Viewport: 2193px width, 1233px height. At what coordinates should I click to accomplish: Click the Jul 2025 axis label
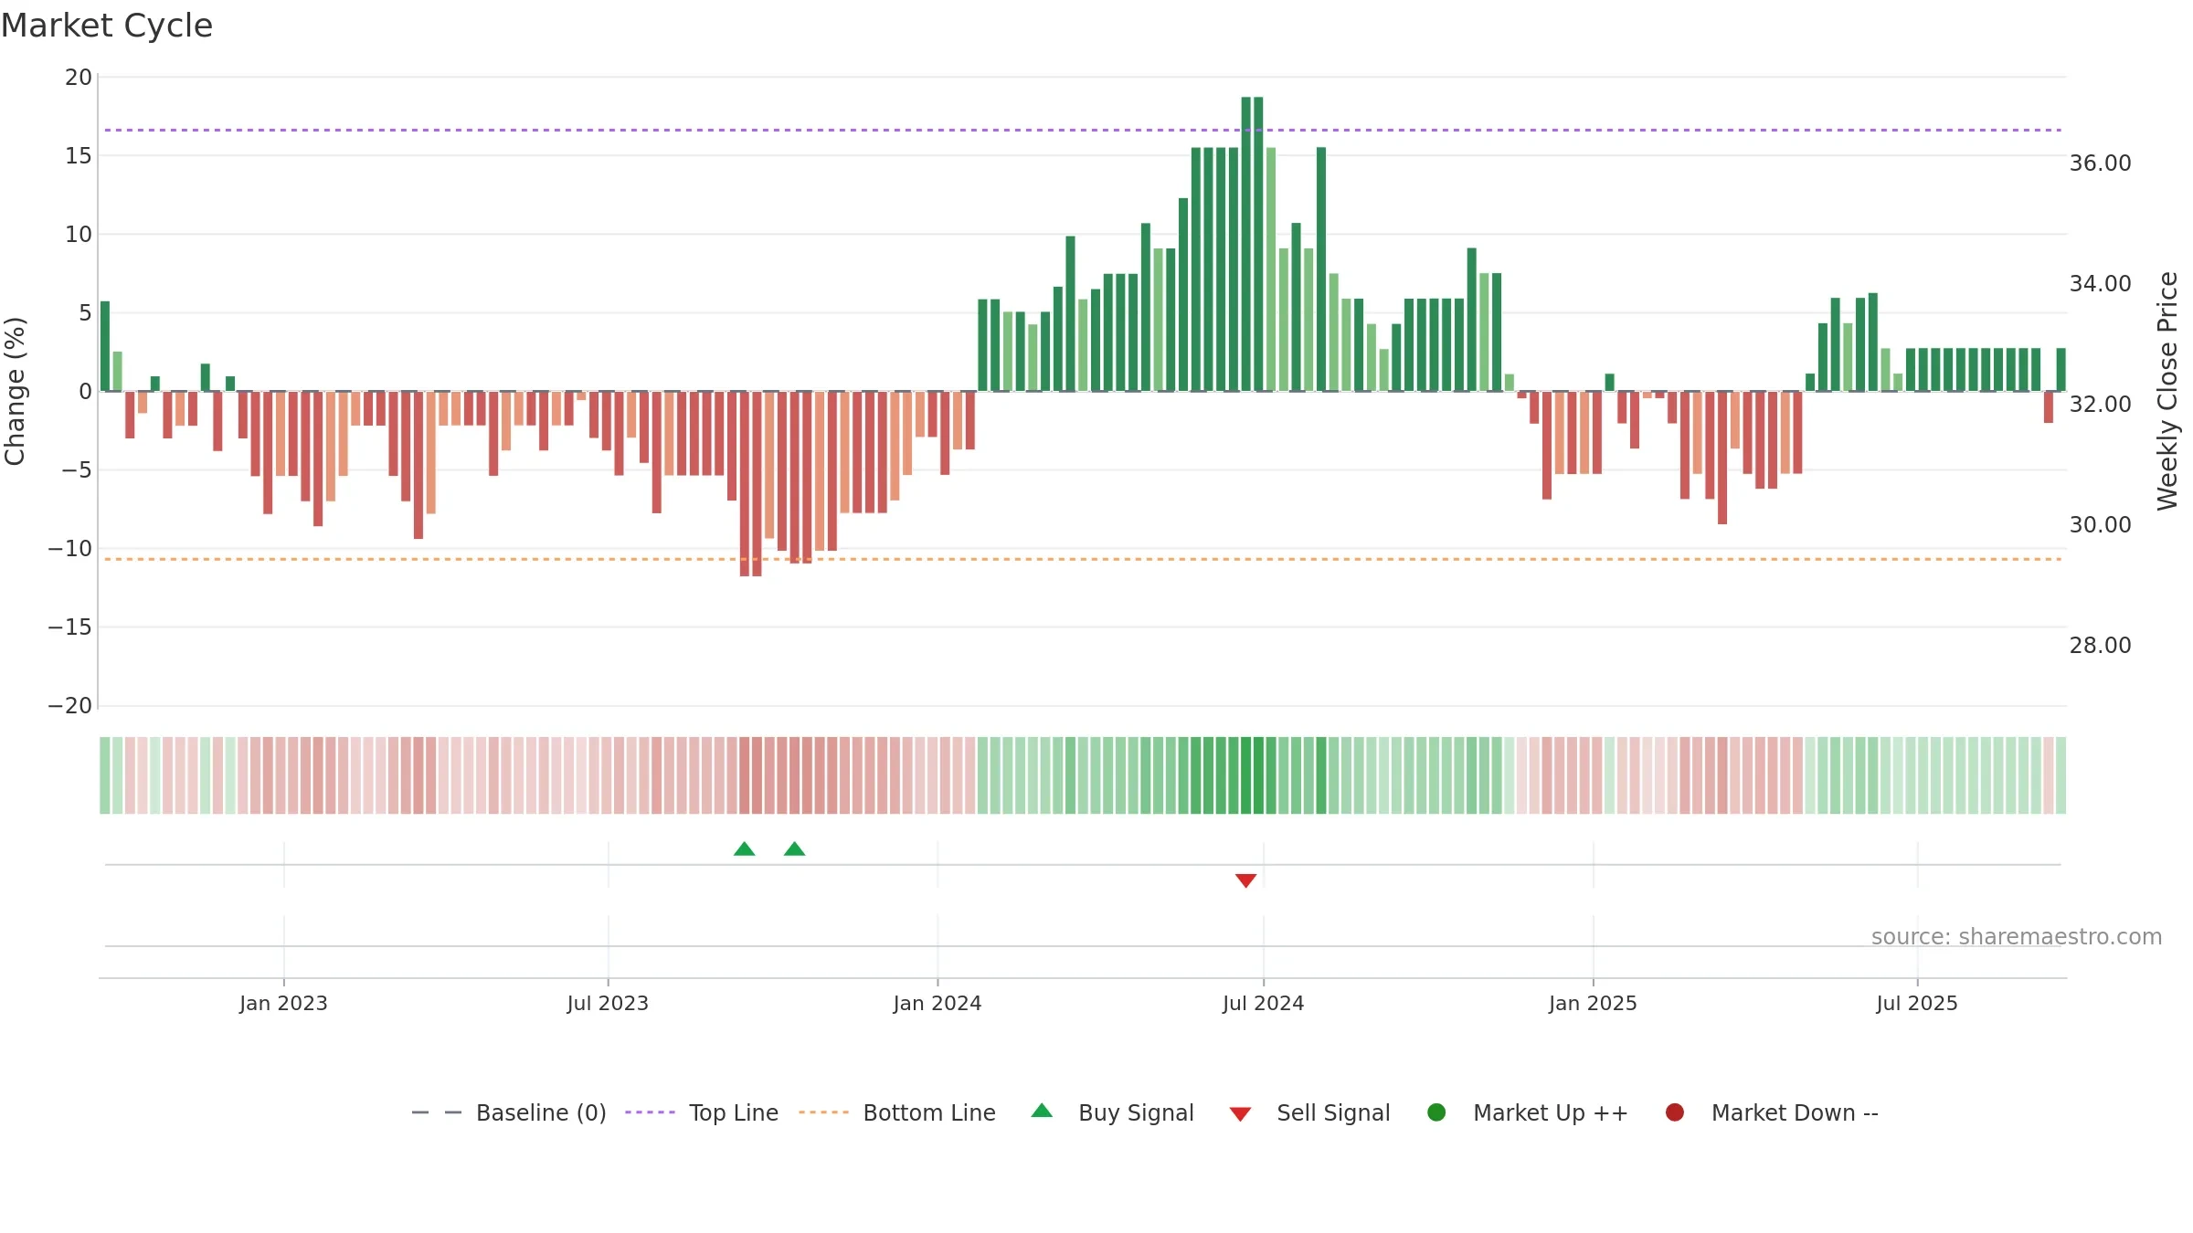(x=1917, y=1003)
